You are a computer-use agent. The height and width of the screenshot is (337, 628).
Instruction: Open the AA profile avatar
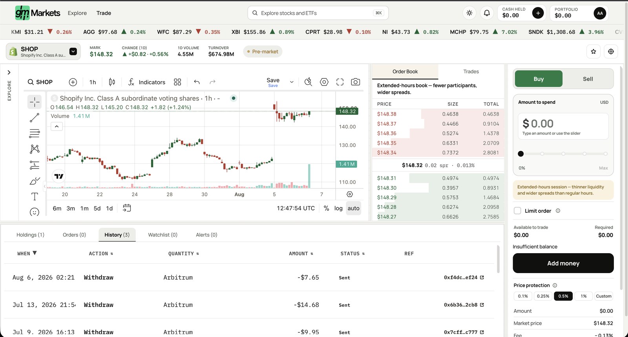click(x=600, y=13)
